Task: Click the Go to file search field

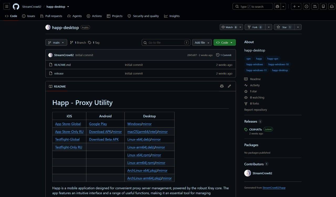Action: coord(166,43)
